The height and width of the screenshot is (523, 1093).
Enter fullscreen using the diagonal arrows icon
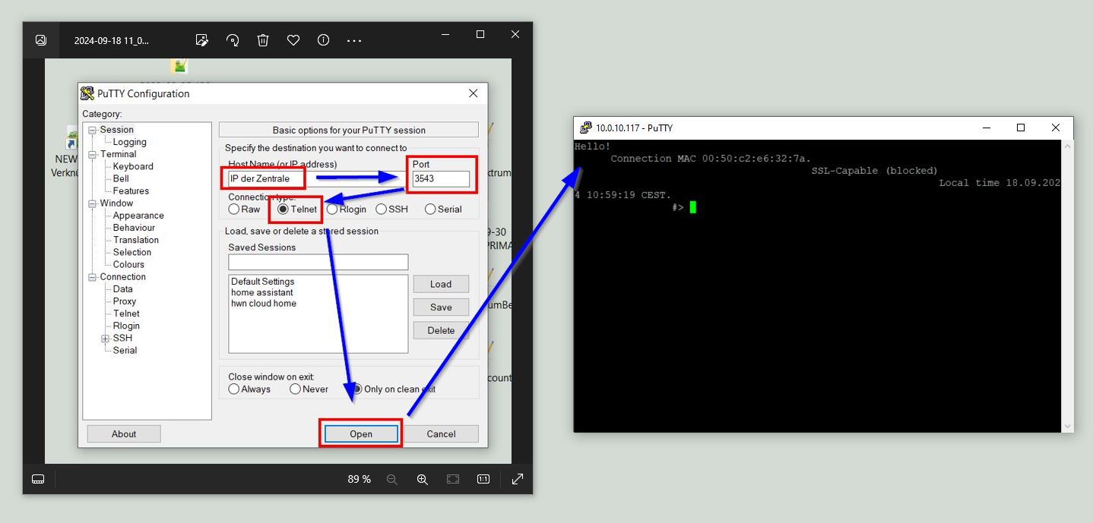[x=518, y=479]
